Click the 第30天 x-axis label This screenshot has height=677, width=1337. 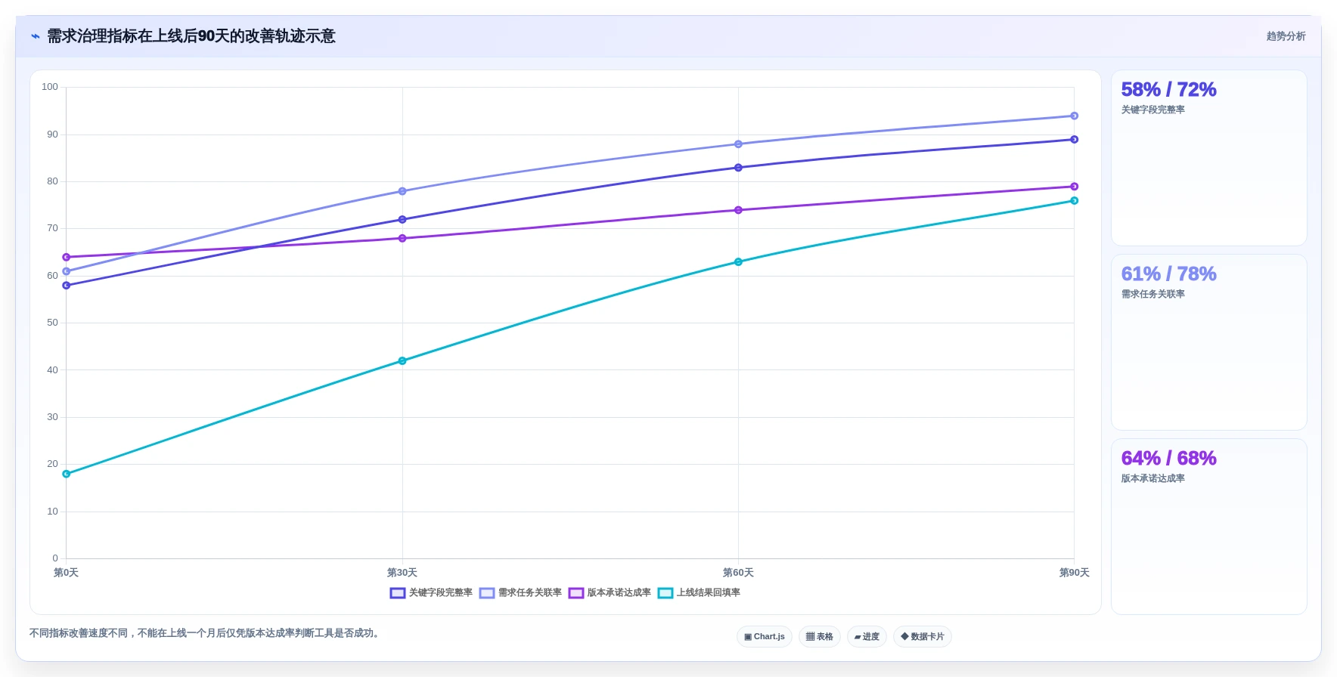click(x=402, y=573)
